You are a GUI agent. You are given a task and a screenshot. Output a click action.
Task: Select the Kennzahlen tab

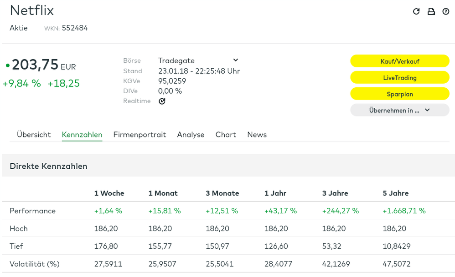82,135
